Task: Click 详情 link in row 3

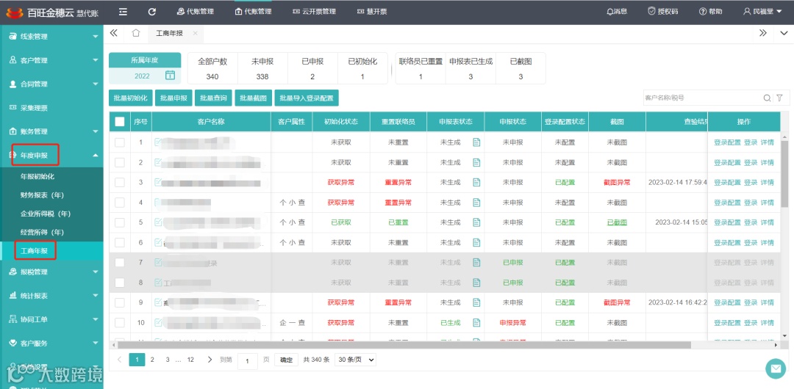Action: pyautogui.click(x=767, y=183)
